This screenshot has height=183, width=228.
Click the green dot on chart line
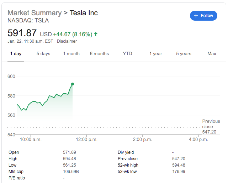pos(73,84)
